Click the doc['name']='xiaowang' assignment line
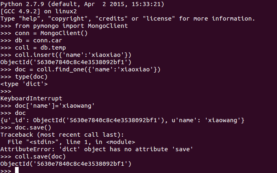The height and width of the screenshot is (173, 277). 55,106
